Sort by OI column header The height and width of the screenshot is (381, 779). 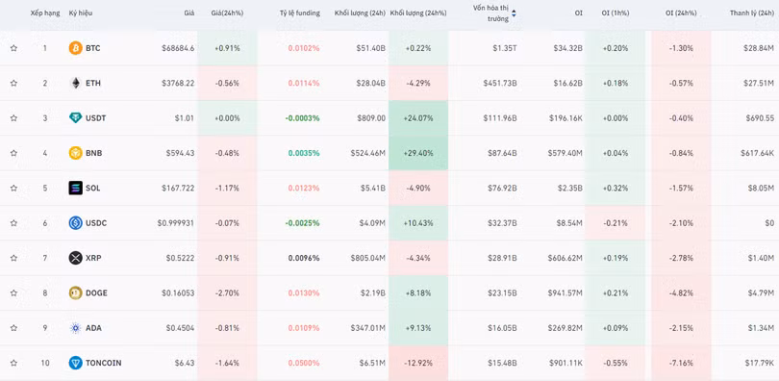point(579,13)
